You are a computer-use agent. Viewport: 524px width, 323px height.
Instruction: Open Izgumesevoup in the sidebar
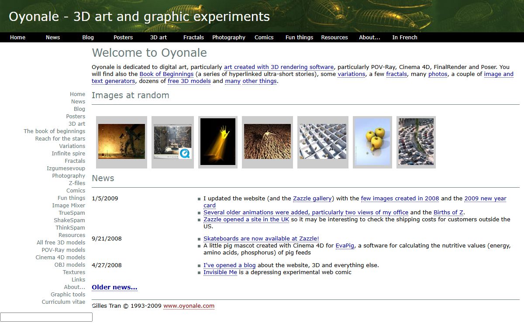[66, 168]
